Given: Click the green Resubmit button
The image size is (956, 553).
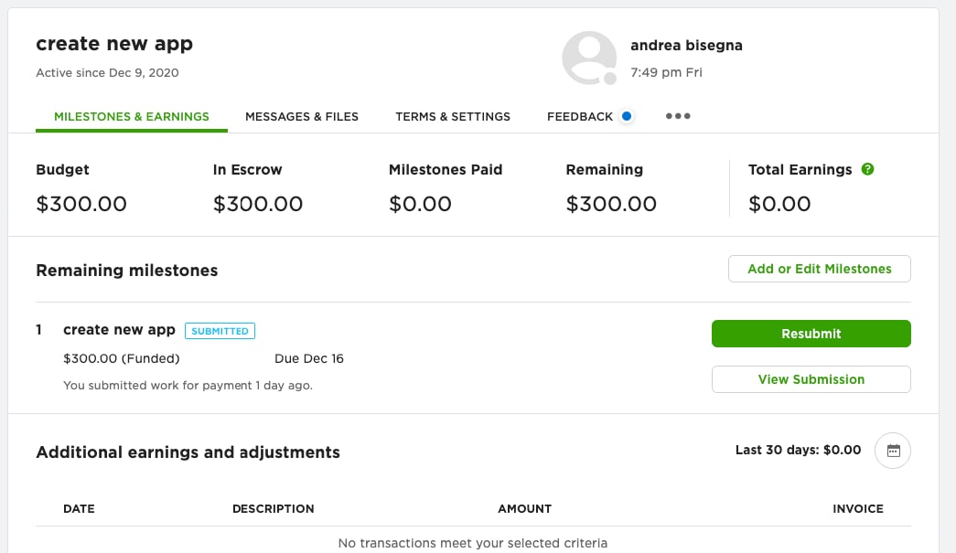Looking at the screenshot, I should pyautogui.click(x=811, y=334).
